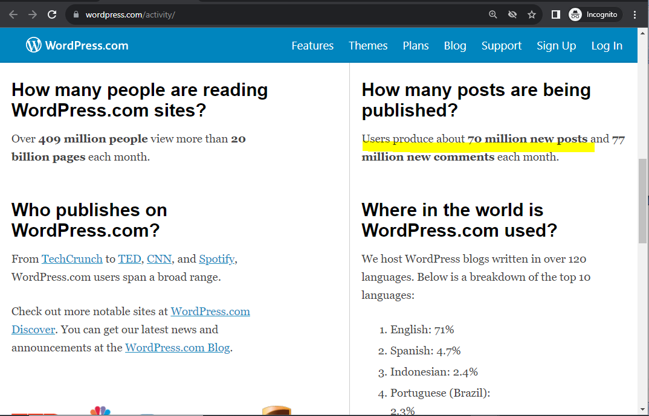Click the list item 'Indonesian: 2.4%'
The height and width of the screenshot is (416, 649).
point(434,372)
